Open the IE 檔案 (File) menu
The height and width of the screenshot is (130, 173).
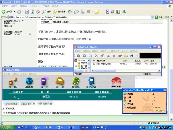coord(5,6)
